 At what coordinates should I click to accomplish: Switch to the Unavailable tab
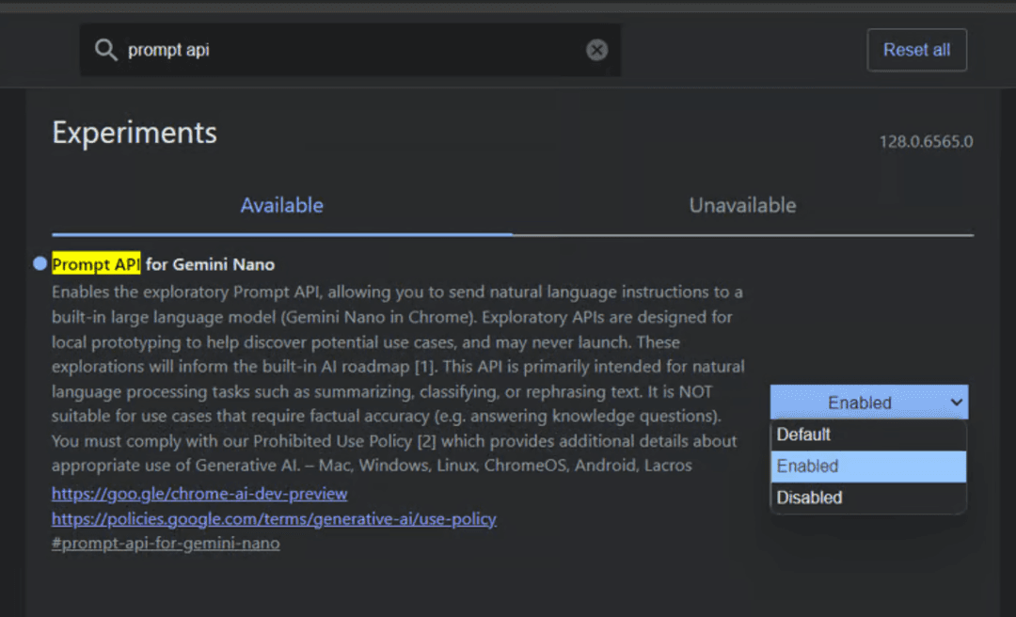(742, 205)
